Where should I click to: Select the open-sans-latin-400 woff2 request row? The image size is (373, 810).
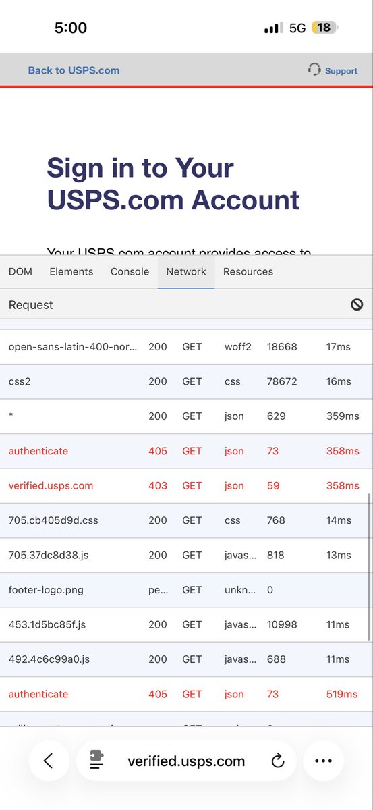tap(186, 346)
